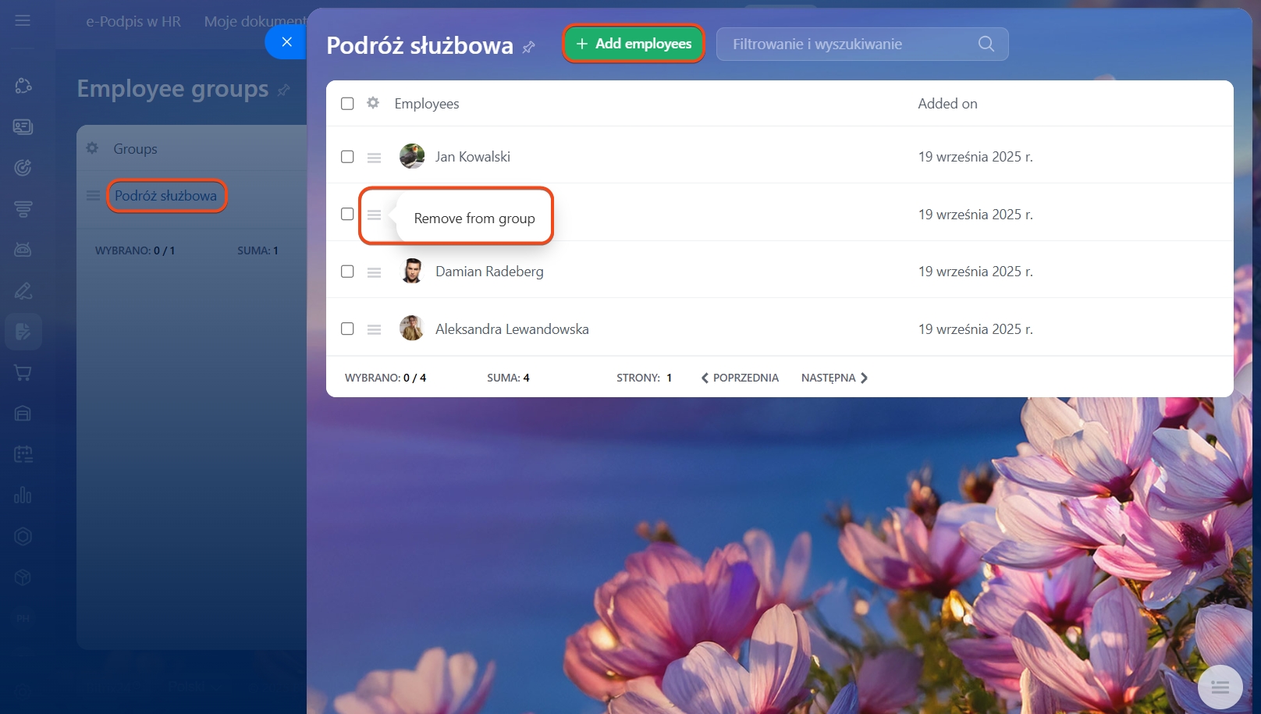Pin the Podróż służbowa panel title
The height and width of the screenshot is (714, 1261).
529,47
